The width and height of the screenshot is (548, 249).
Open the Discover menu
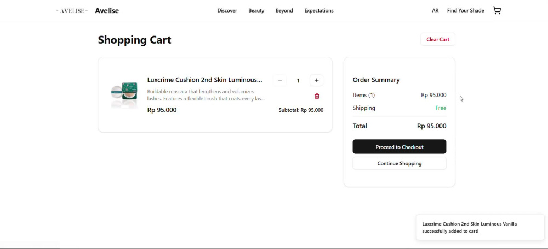tap(227, 11)
